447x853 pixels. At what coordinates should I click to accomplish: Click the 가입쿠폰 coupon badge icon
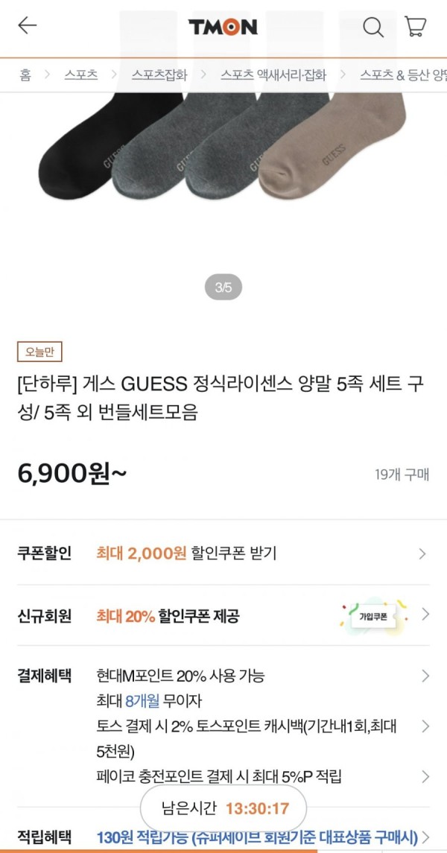click(374, 616)
